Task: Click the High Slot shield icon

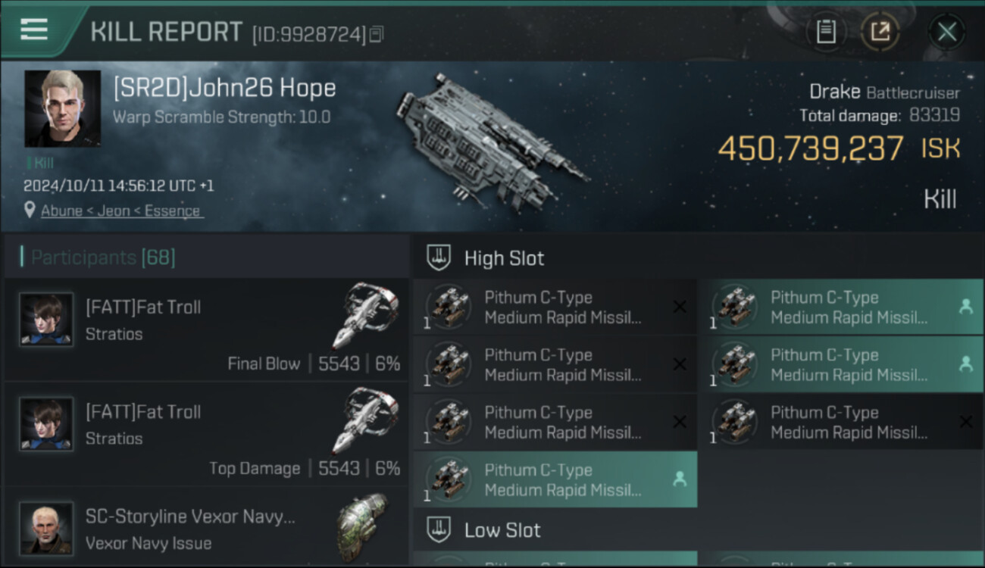Action: (439, 257)
